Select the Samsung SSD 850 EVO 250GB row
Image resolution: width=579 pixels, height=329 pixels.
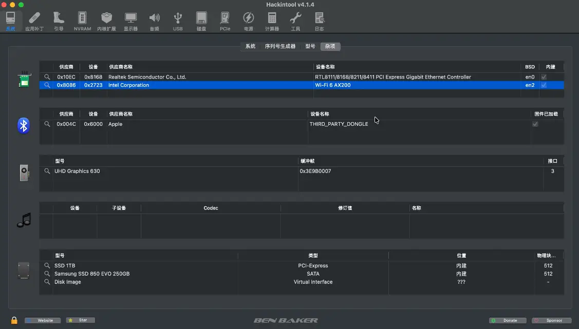pos(92,274)
